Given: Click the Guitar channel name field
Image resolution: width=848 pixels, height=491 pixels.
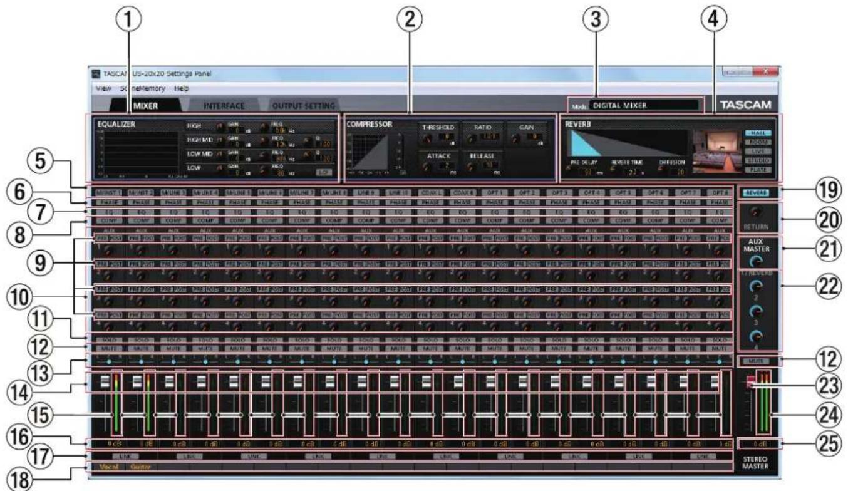Looking at the screenshot, I should [142, 467].
